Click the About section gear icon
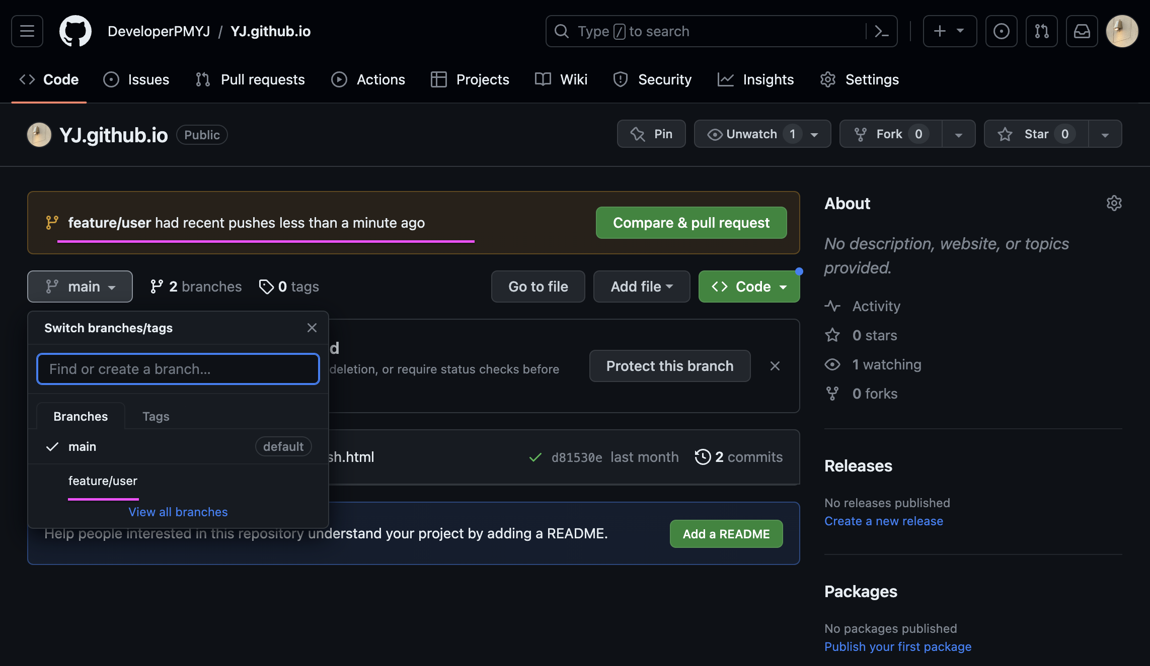The height and width of the screenshot is (666, 1150). [1114, 203]
